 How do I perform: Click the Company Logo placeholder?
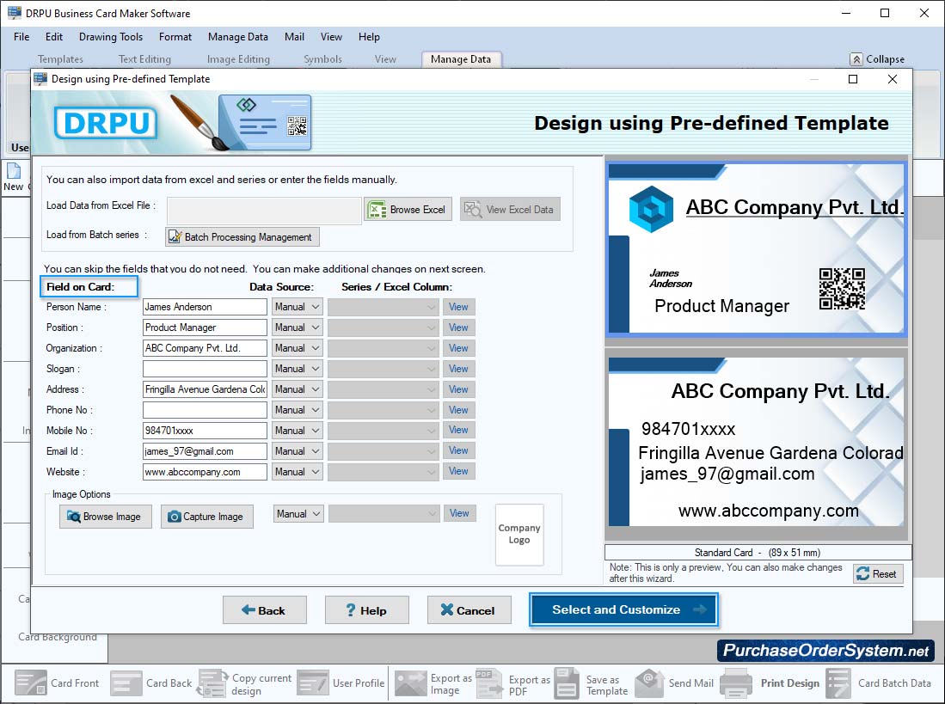(519, 534)
